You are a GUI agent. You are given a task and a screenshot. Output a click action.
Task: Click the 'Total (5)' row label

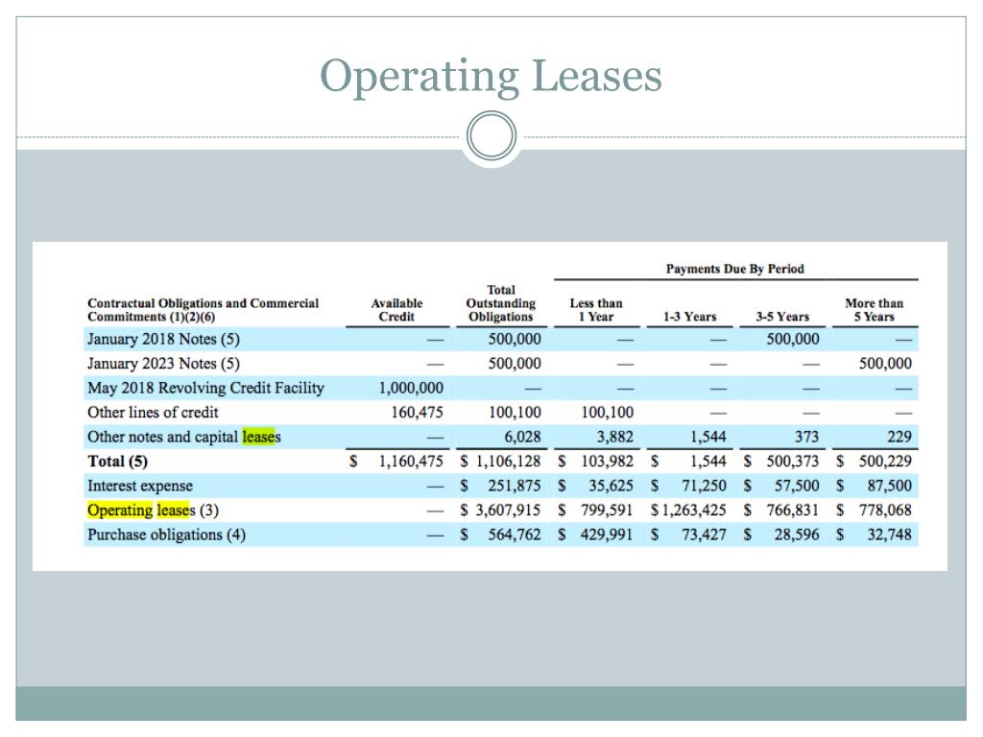click(118, 462)
